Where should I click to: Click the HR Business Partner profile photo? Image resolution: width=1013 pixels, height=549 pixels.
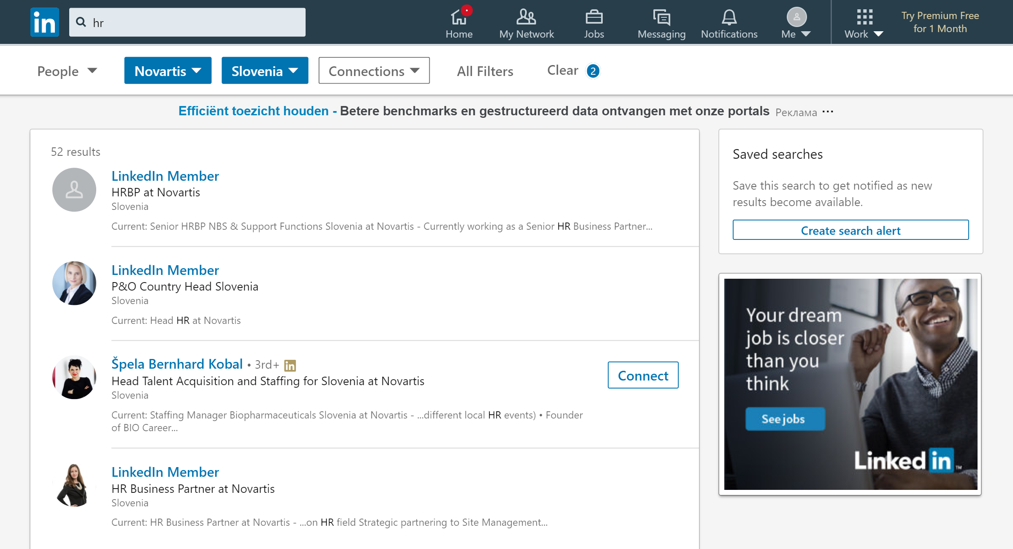[74, 485]
